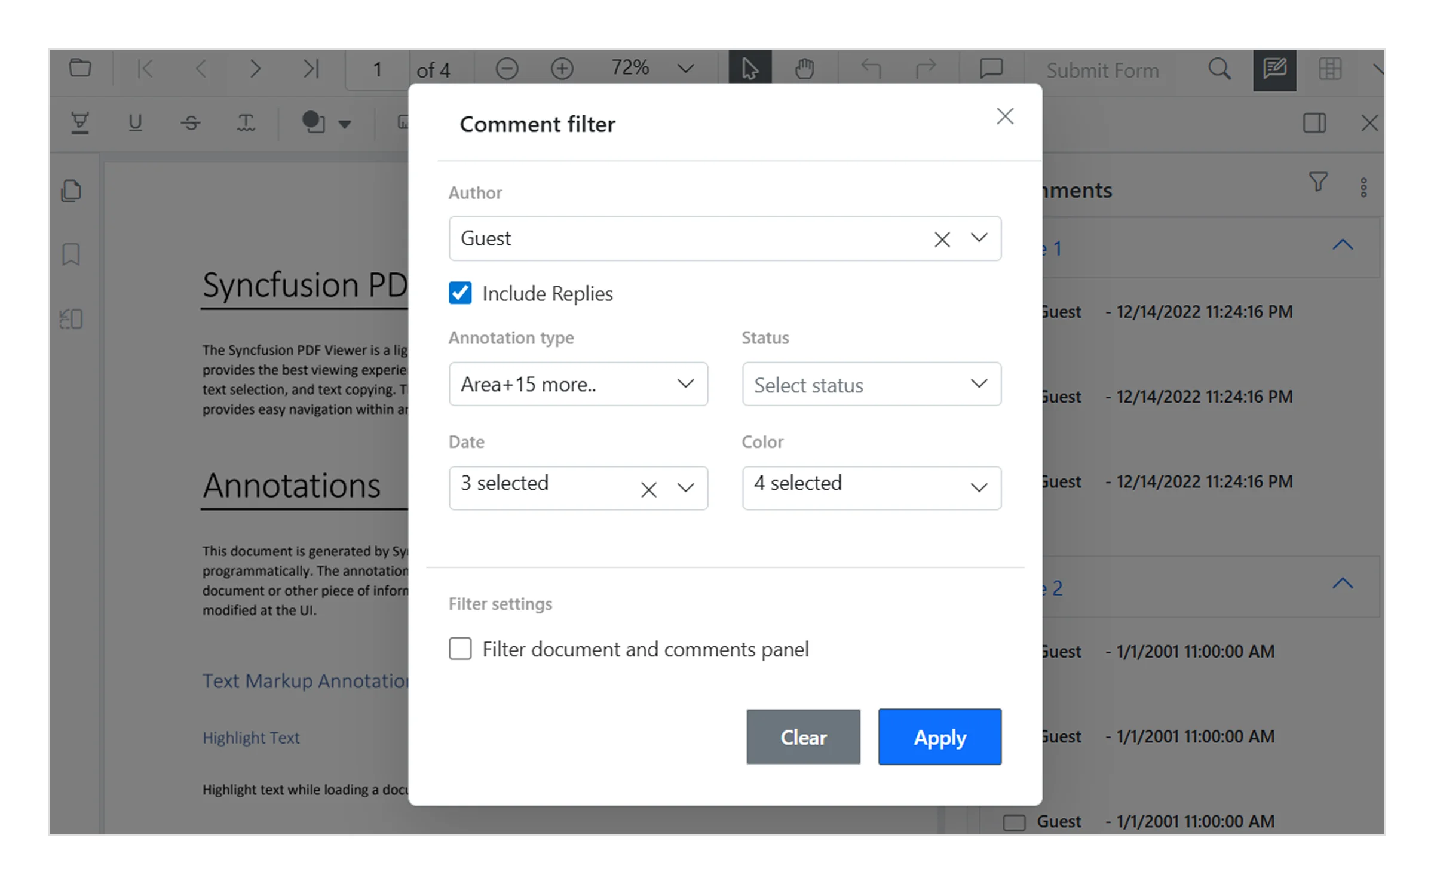Open bookmarks sidebar icon
Viewport: 1434px width, 884px height.
71,254
